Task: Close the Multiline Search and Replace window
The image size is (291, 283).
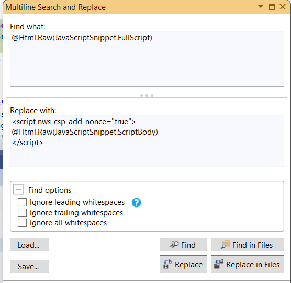Action: [283, 7]
